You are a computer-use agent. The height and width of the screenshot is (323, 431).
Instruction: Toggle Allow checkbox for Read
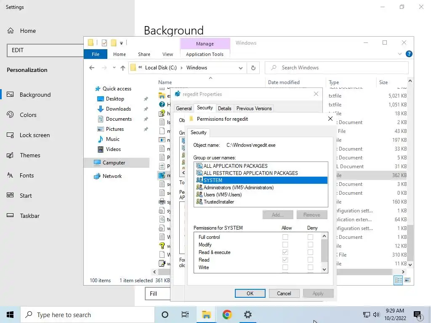(285, 259)
